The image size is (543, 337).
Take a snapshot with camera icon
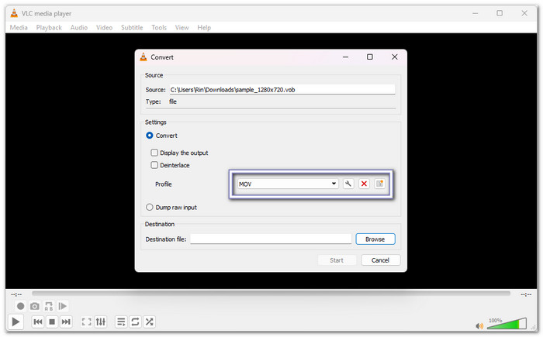(x=35, y=306)
